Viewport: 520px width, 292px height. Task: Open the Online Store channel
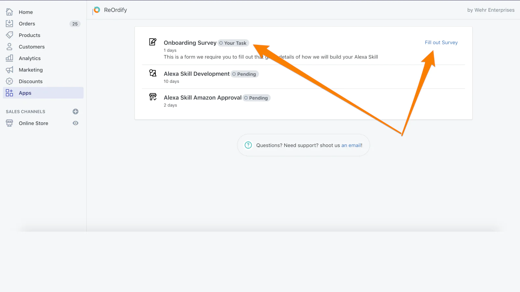point(33,123)
